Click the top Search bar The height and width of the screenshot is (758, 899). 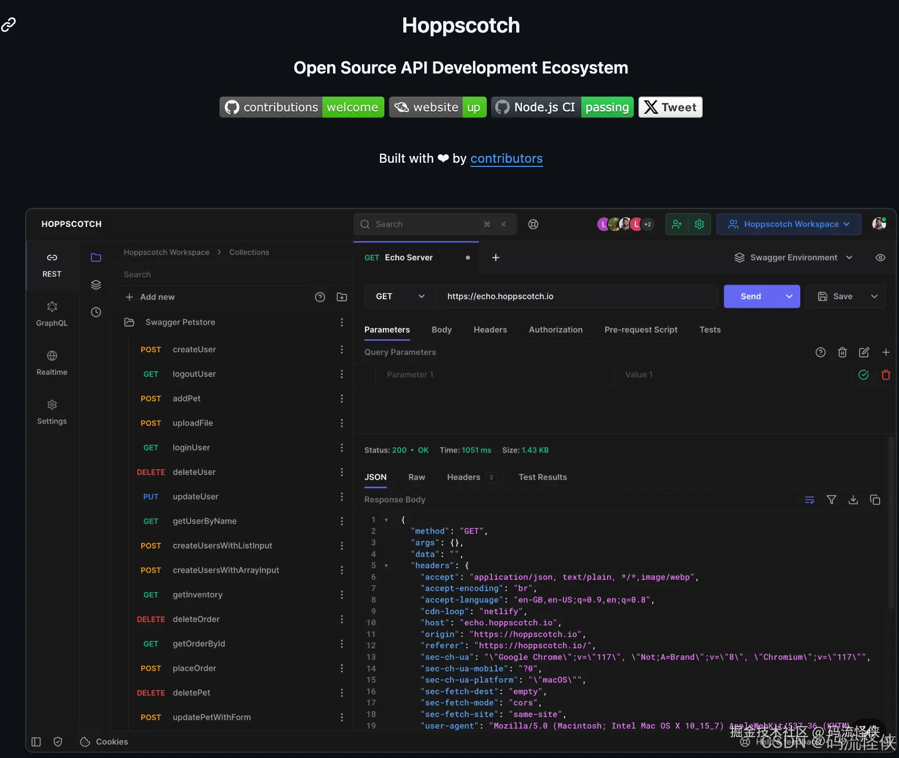tap(435, 224)
